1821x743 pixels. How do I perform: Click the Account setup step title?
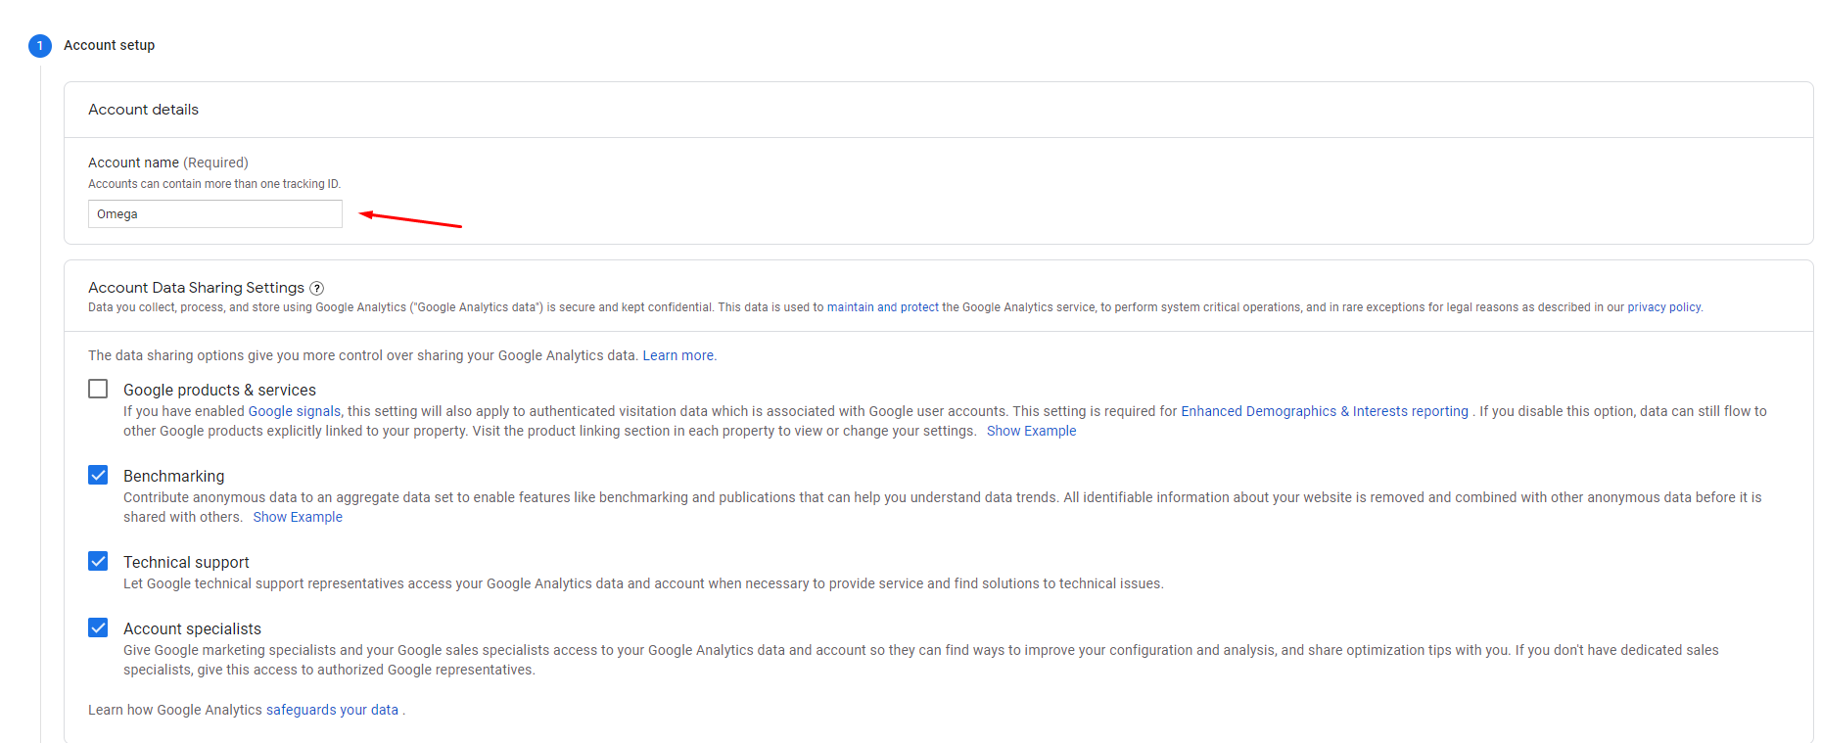point(110,45)
